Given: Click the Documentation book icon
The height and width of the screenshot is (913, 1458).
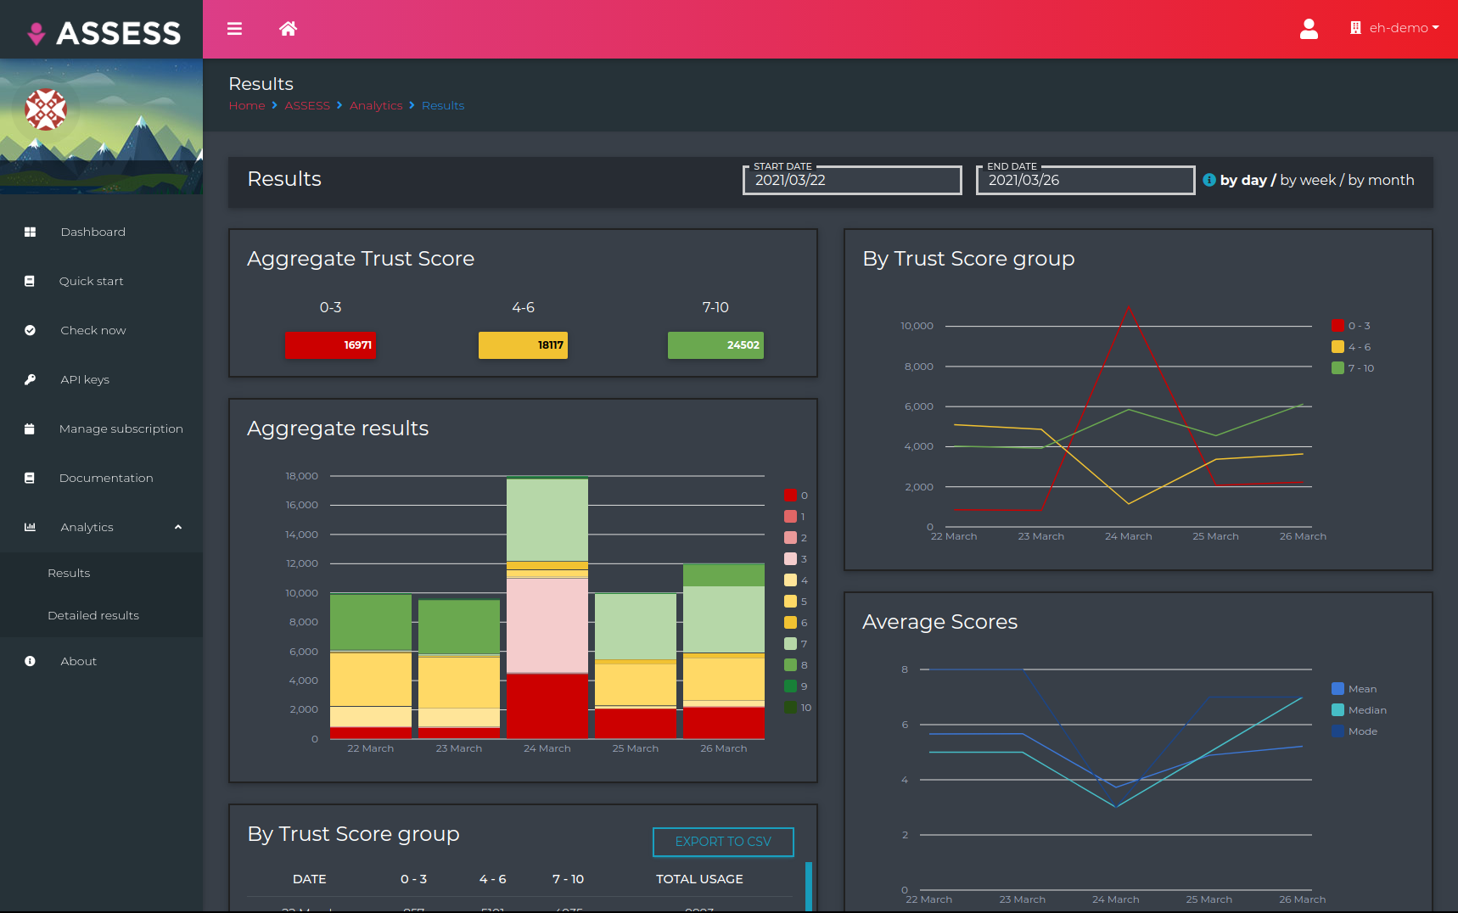Looking at the screenshot, I should point(30,478).
